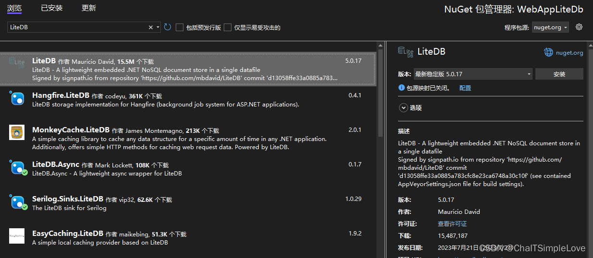Click the Serilog.Sinks.LiteDB package icon
The image size is (593, 258).
click(x=18, y=202)
